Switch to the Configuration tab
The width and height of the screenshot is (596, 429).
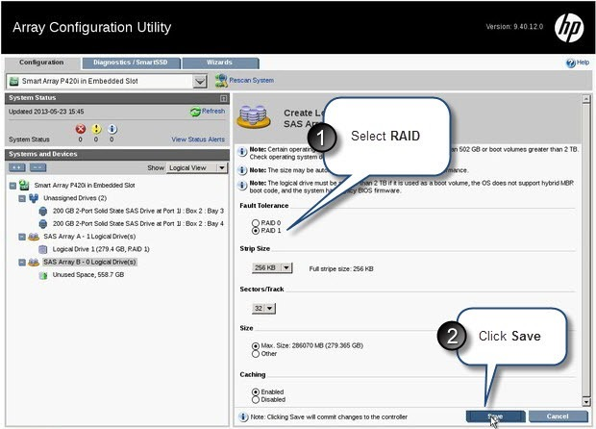point(41,63)
